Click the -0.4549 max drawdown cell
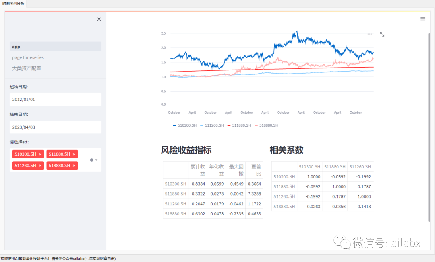Viewport: 435px width, 262px height. pyautogui.click(x=236, y=184)
